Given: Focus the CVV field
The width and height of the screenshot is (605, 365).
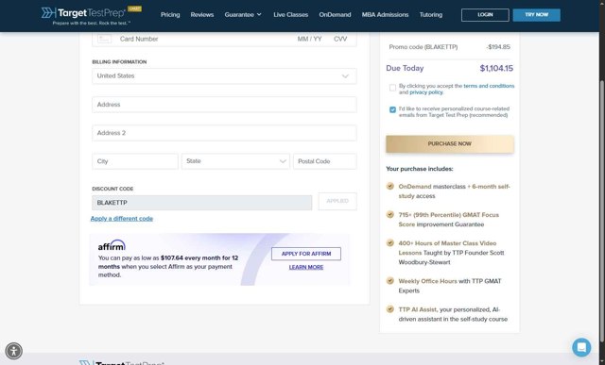Looking at the screenshot, I should click(x=340, y=39).
